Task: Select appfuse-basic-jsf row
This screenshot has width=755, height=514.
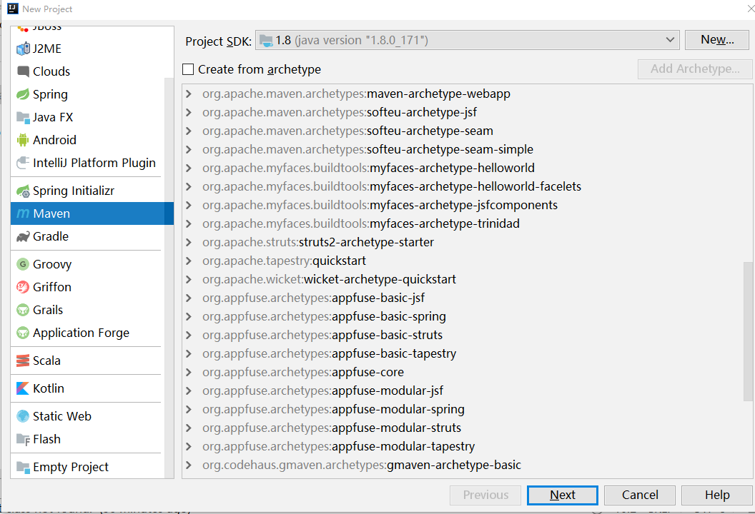Action: 313,298
